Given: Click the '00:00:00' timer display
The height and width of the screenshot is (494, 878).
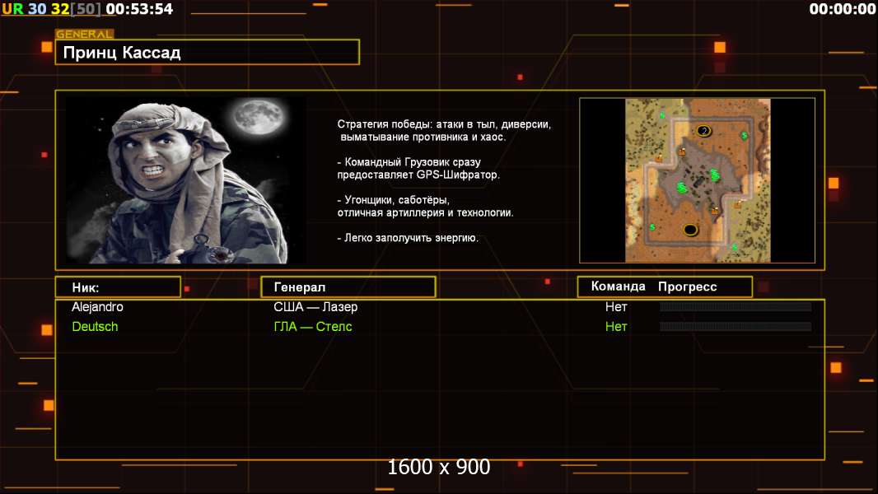Looking at the screenshot, I should click(842, 9).
